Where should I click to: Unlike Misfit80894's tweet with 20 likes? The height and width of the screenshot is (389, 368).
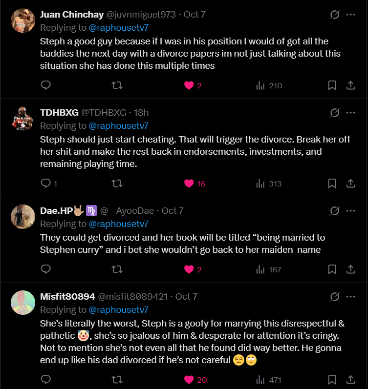[x=189, y=379]
